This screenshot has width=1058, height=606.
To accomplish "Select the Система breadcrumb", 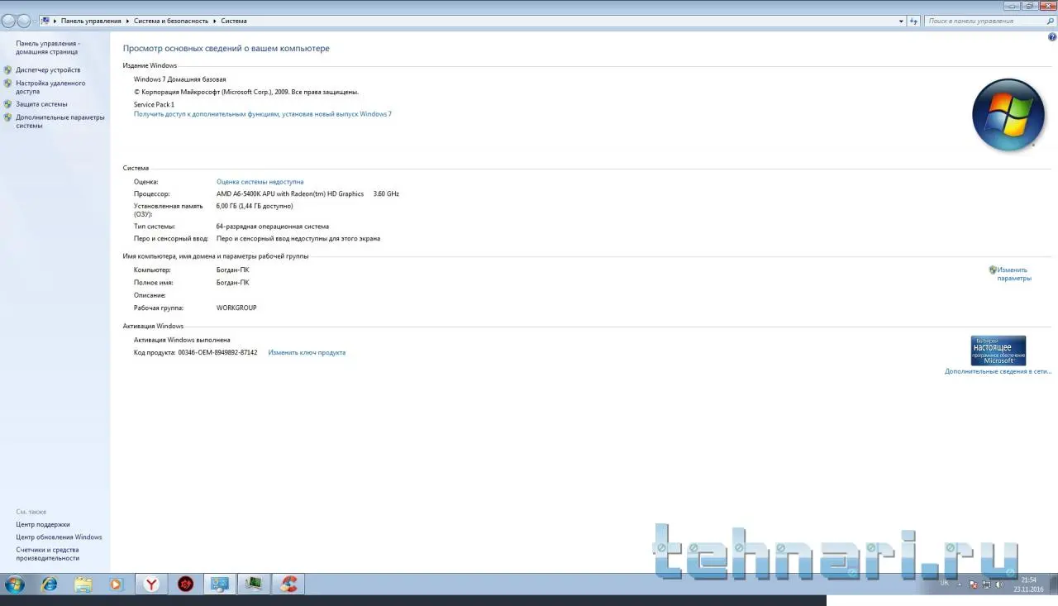I will point(234,21).
